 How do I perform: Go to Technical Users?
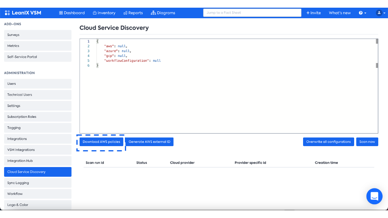click(x=38, y=94)
